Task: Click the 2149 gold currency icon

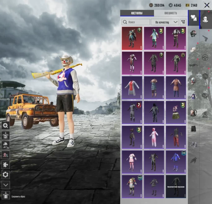Action: (187, 5)
